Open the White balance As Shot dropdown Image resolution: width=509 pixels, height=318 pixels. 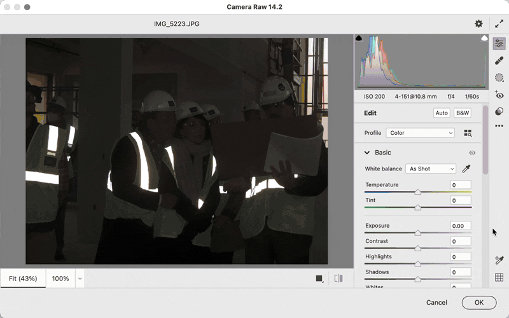(x=431, y=169)
